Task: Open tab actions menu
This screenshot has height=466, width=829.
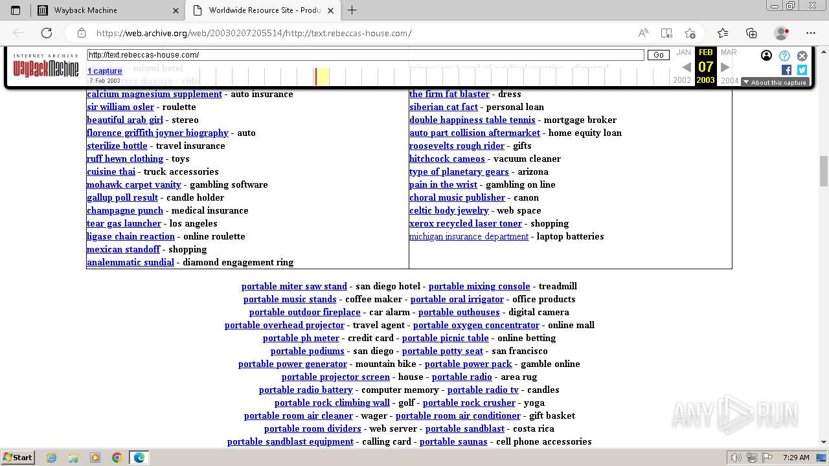Action: point(16,10)
